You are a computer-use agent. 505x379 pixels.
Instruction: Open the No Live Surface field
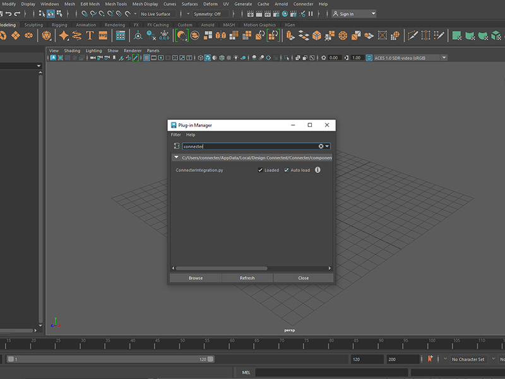[158, 14]
